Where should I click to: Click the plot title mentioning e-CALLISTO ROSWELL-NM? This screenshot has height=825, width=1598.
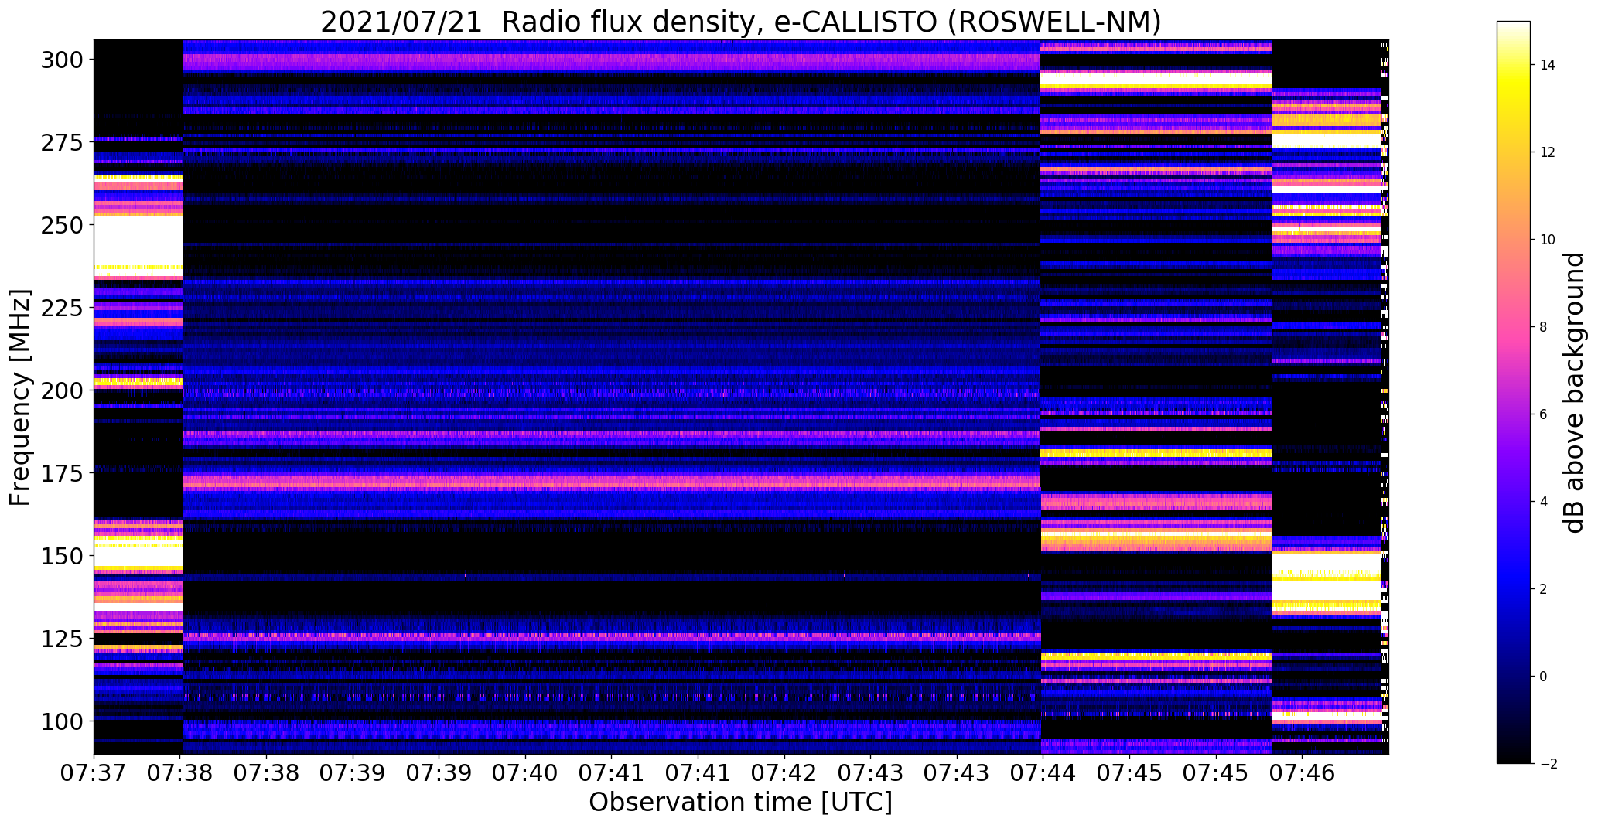pyautogui.click(x=740, y=22)
